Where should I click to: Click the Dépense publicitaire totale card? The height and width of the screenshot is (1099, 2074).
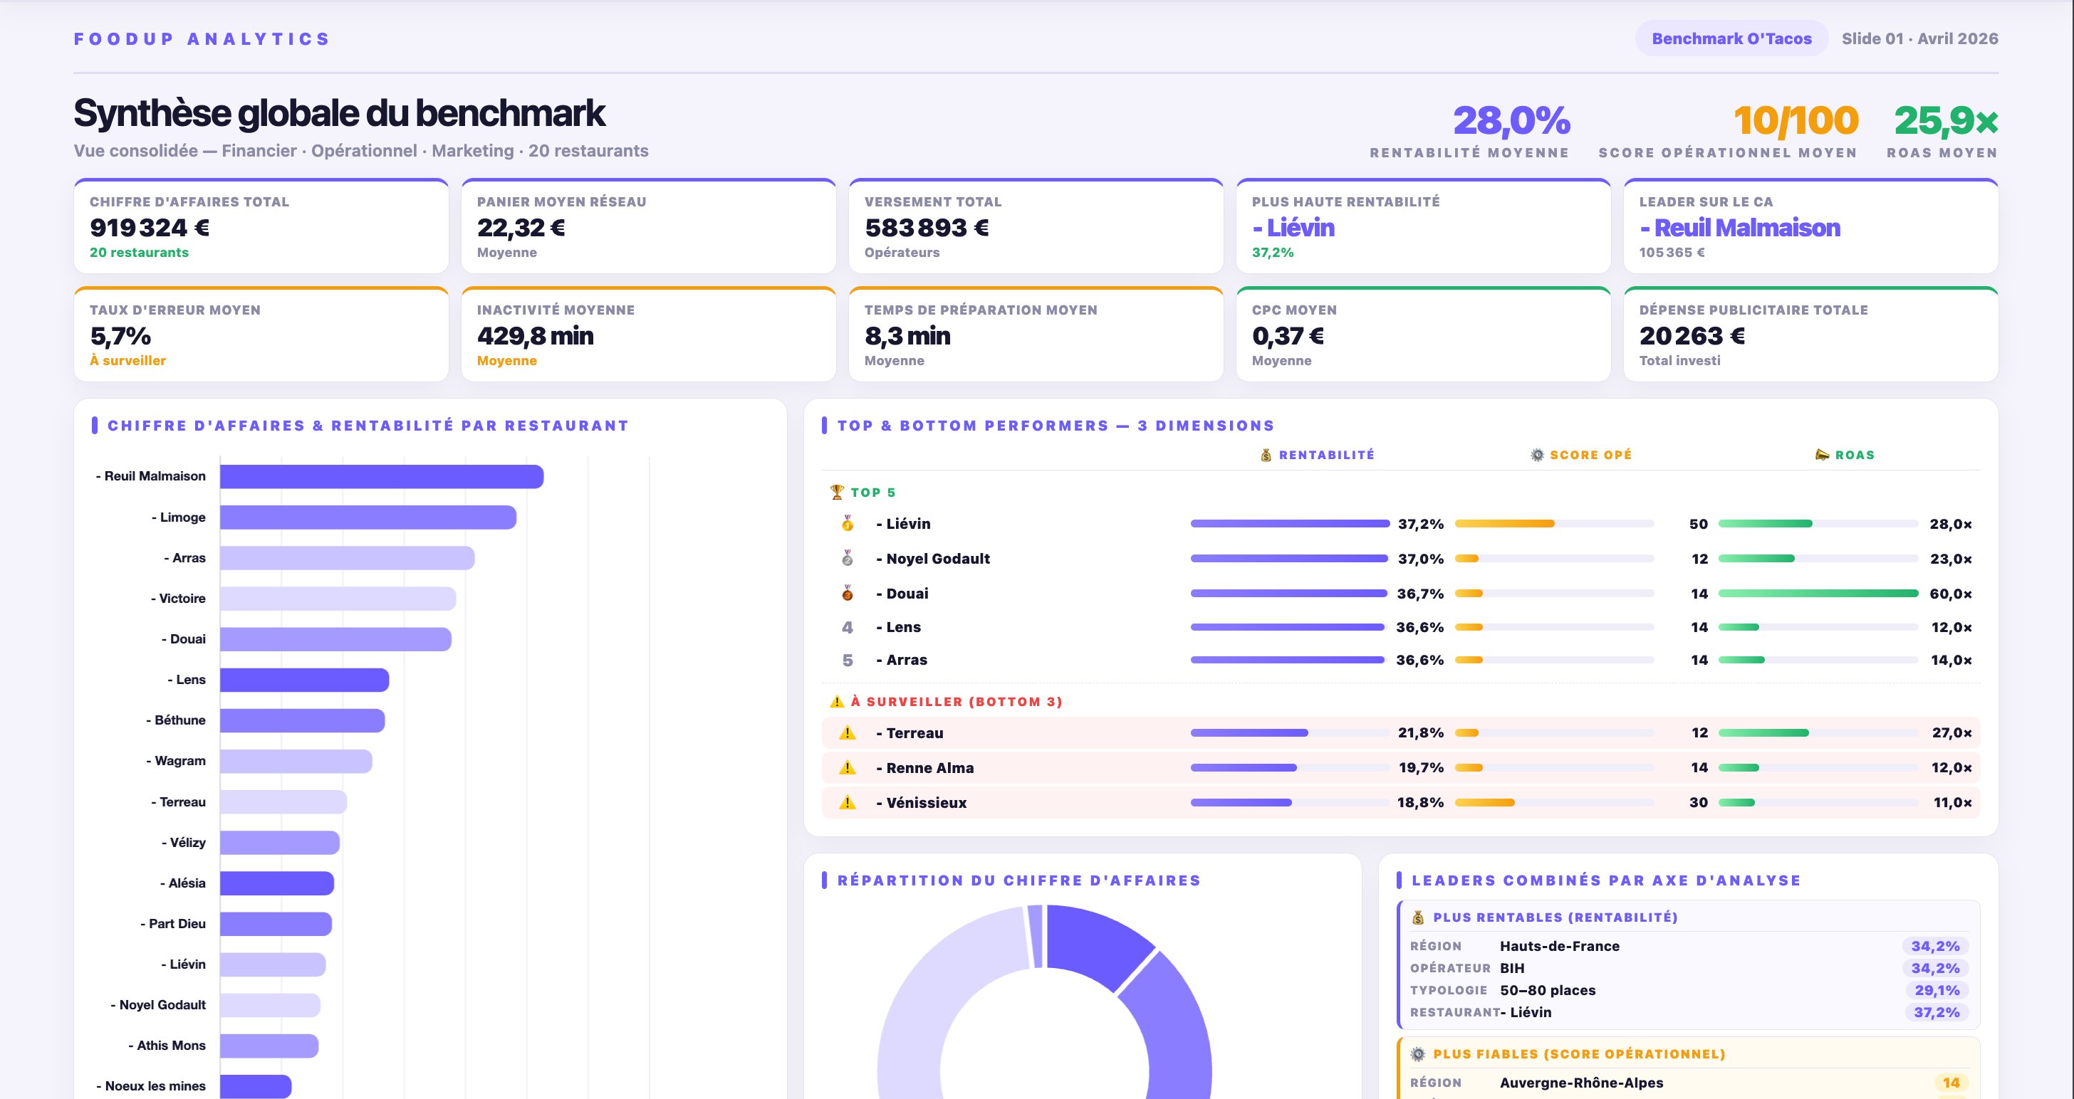(1810, 334)
